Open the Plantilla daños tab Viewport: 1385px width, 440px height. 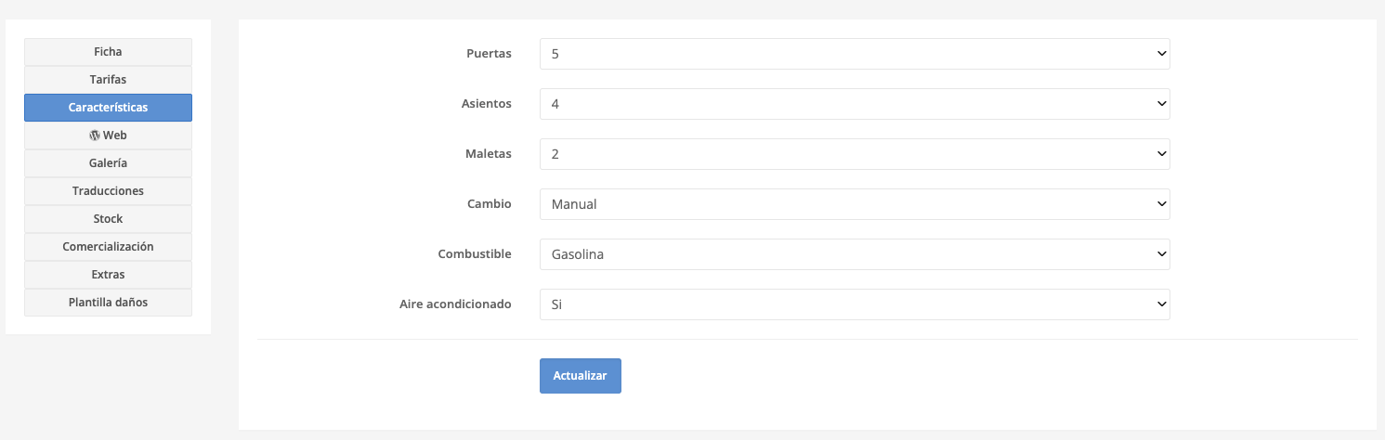(108, 303)
